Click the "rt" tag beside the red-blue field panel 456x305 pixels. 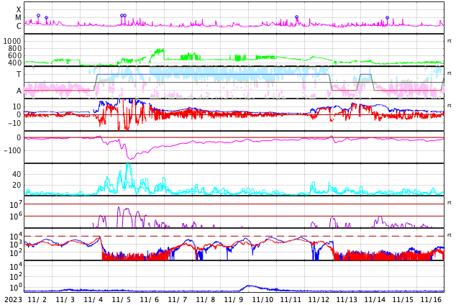coord(450,106)
